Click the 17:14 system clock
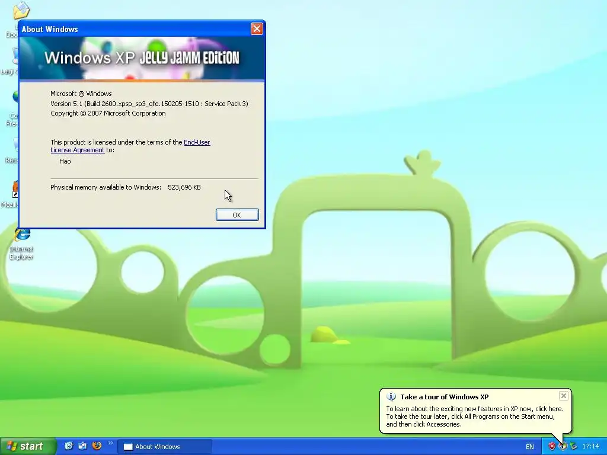Screen dimensions: 607x455 click(x=590, y=447)
